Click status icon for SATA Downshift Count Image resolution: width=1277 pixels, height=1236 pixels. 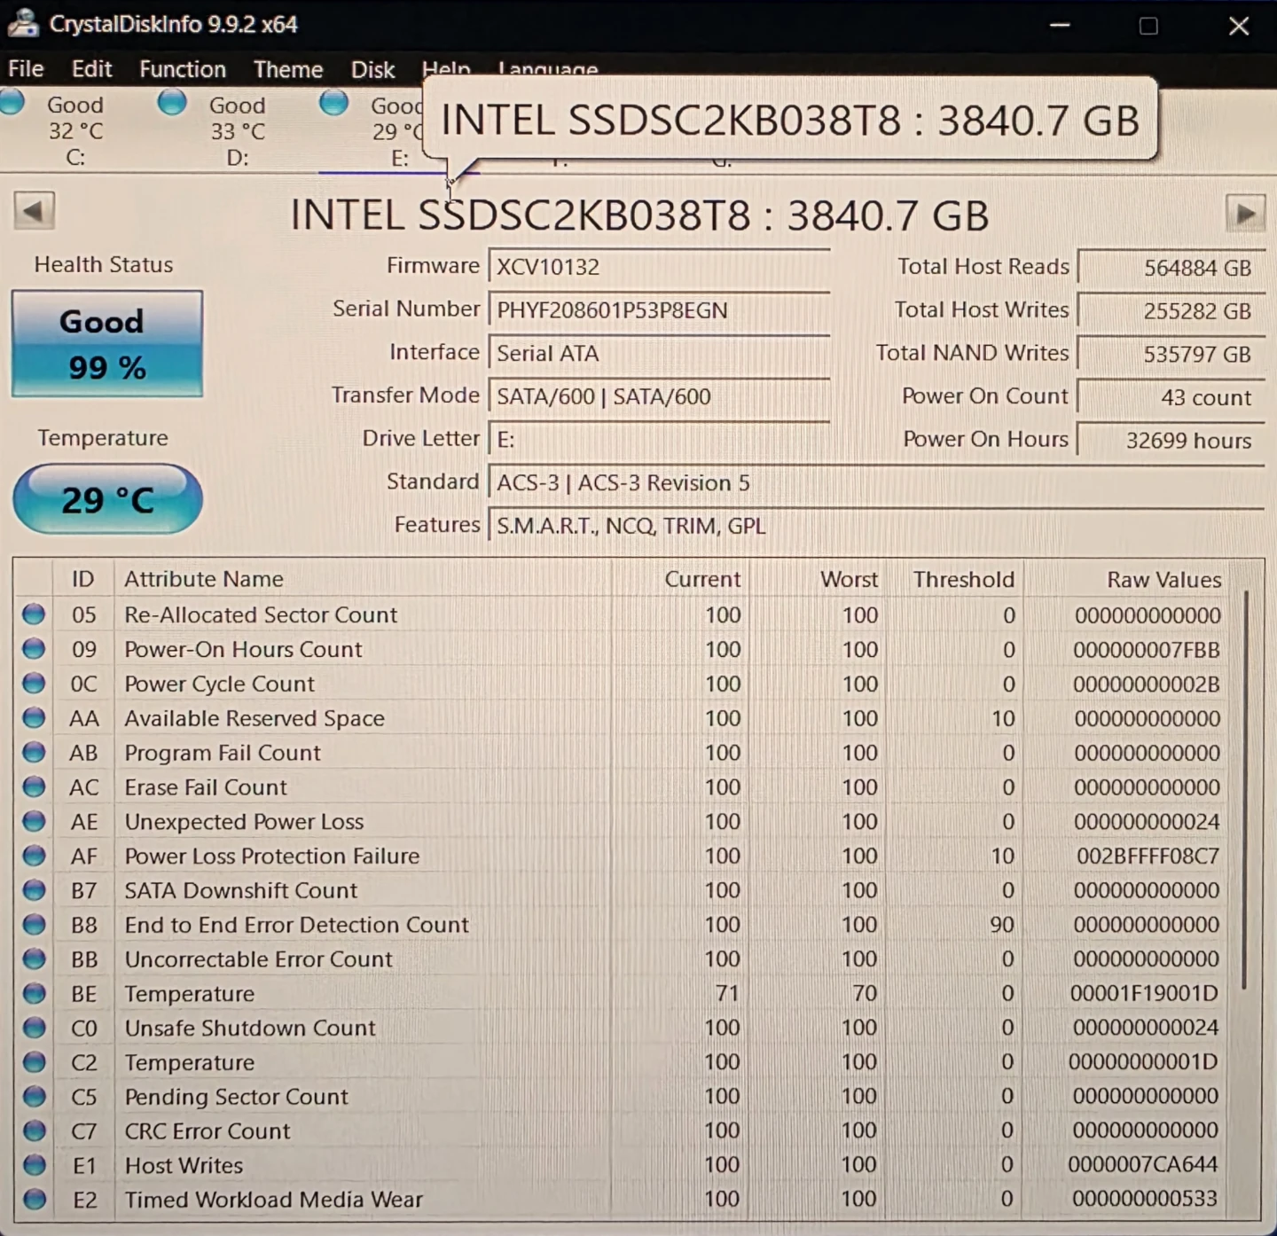click(x=34, y=889)
